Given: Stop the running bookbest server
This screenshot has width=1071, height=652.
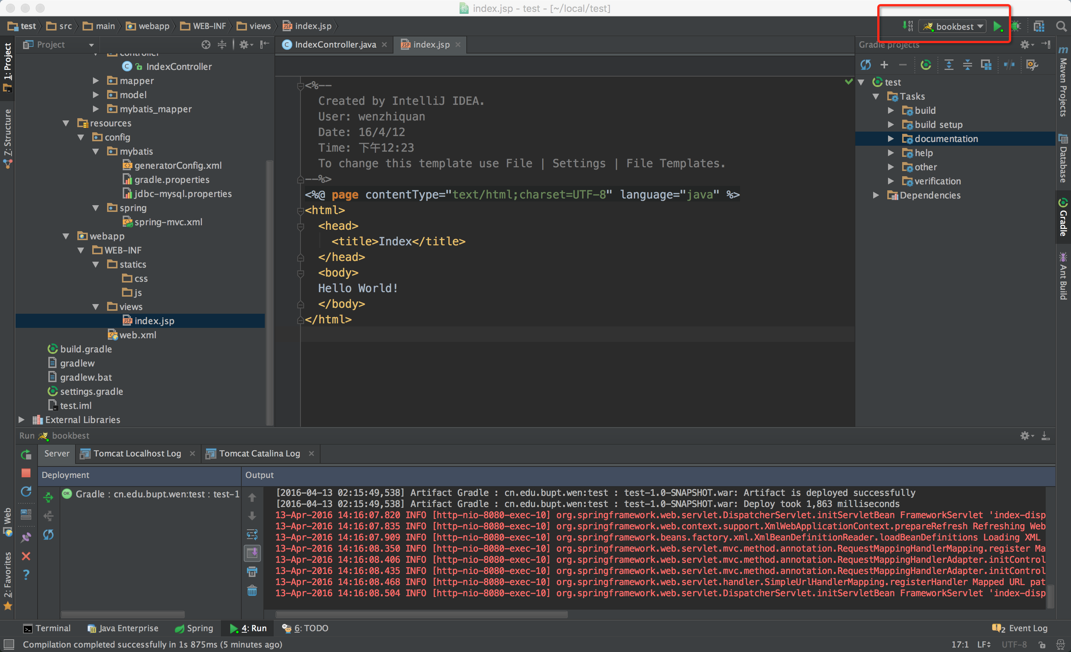Looking at the screenshot, I should [26, 473].
